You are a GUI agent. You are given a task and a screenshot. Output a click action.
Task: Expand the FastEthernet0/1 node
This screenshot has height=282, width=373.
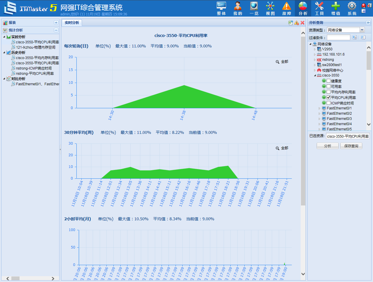click(x=319, y=108)
